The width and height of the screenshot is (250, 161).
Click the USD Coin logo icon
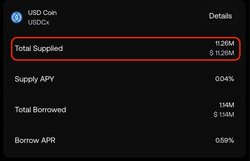(17, 17)
